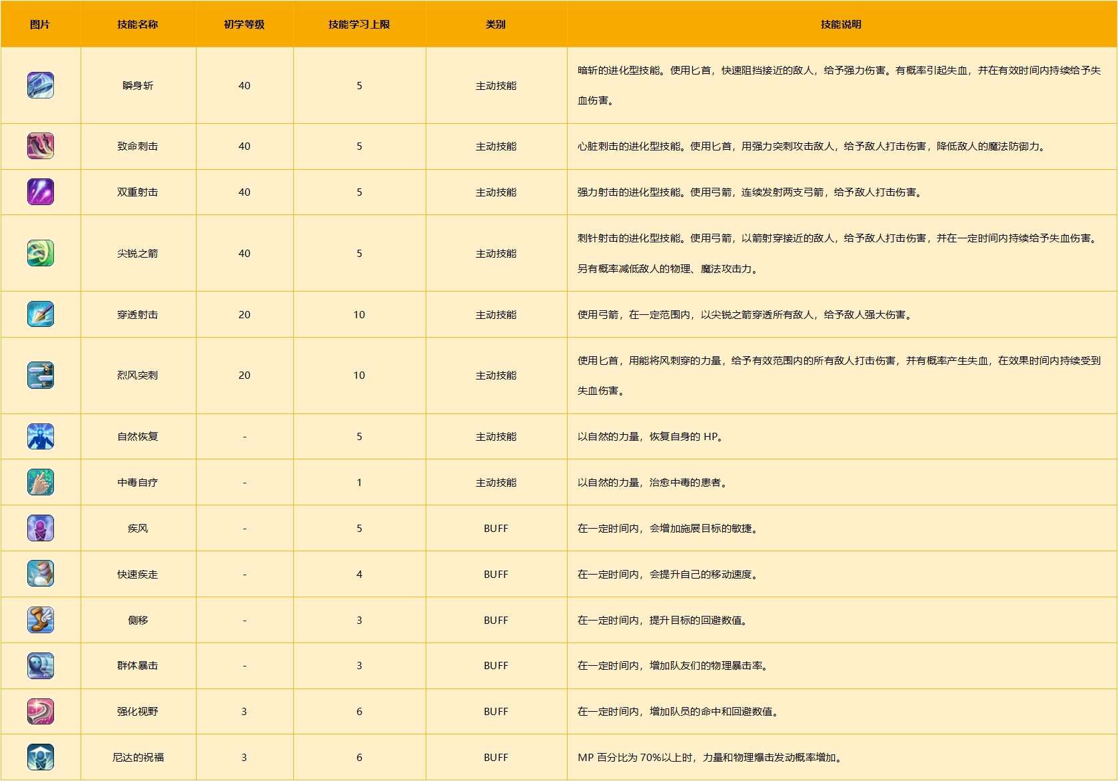
Task: Click the green 尖锐之箭 skill icon
Action: click(41, 253)
